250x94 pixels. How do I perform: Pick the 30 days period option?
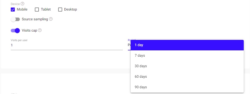[x=187, y=66]
